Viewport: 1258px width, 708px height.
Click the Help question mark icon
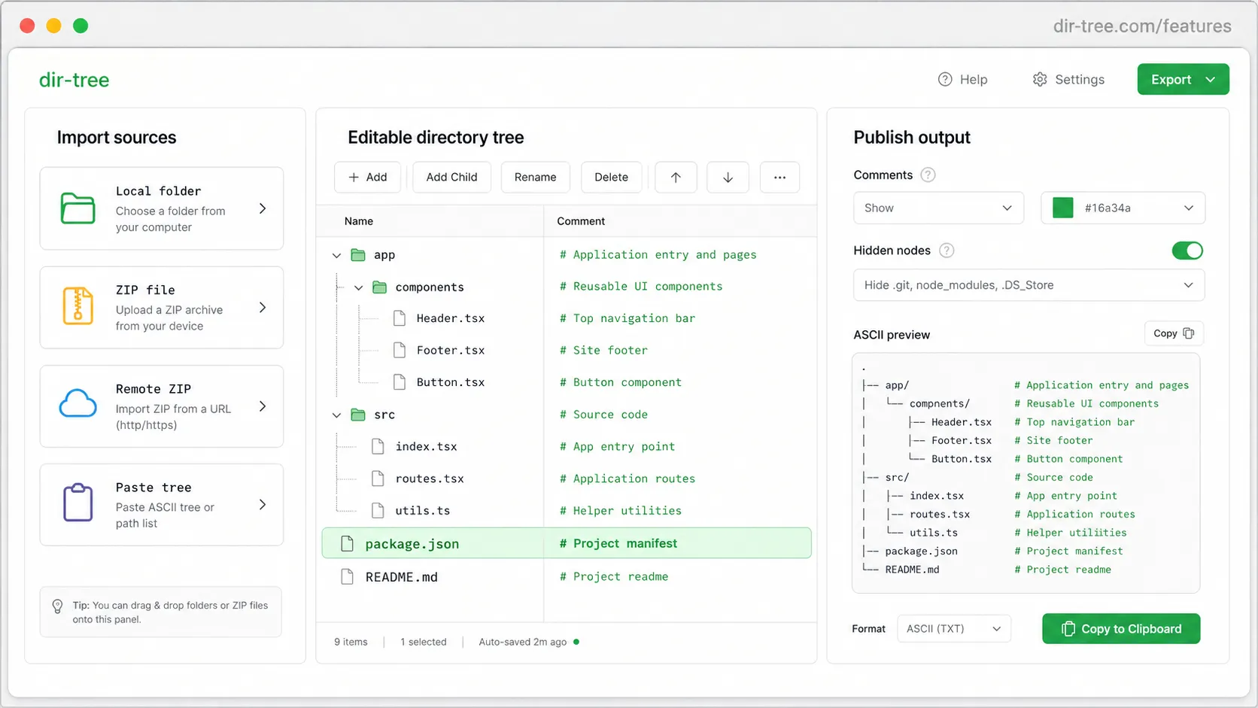[x=943, y=79]
